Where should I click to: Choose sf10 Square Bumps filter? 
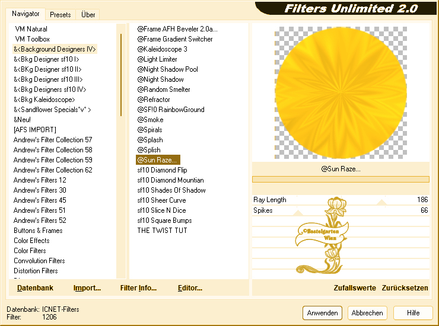point(165,220)
